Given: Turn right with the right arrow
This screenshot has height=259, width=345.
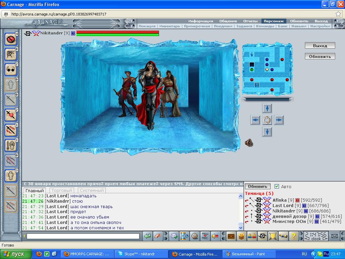Looking at the screenshot, I should click(x=279, y=120).
